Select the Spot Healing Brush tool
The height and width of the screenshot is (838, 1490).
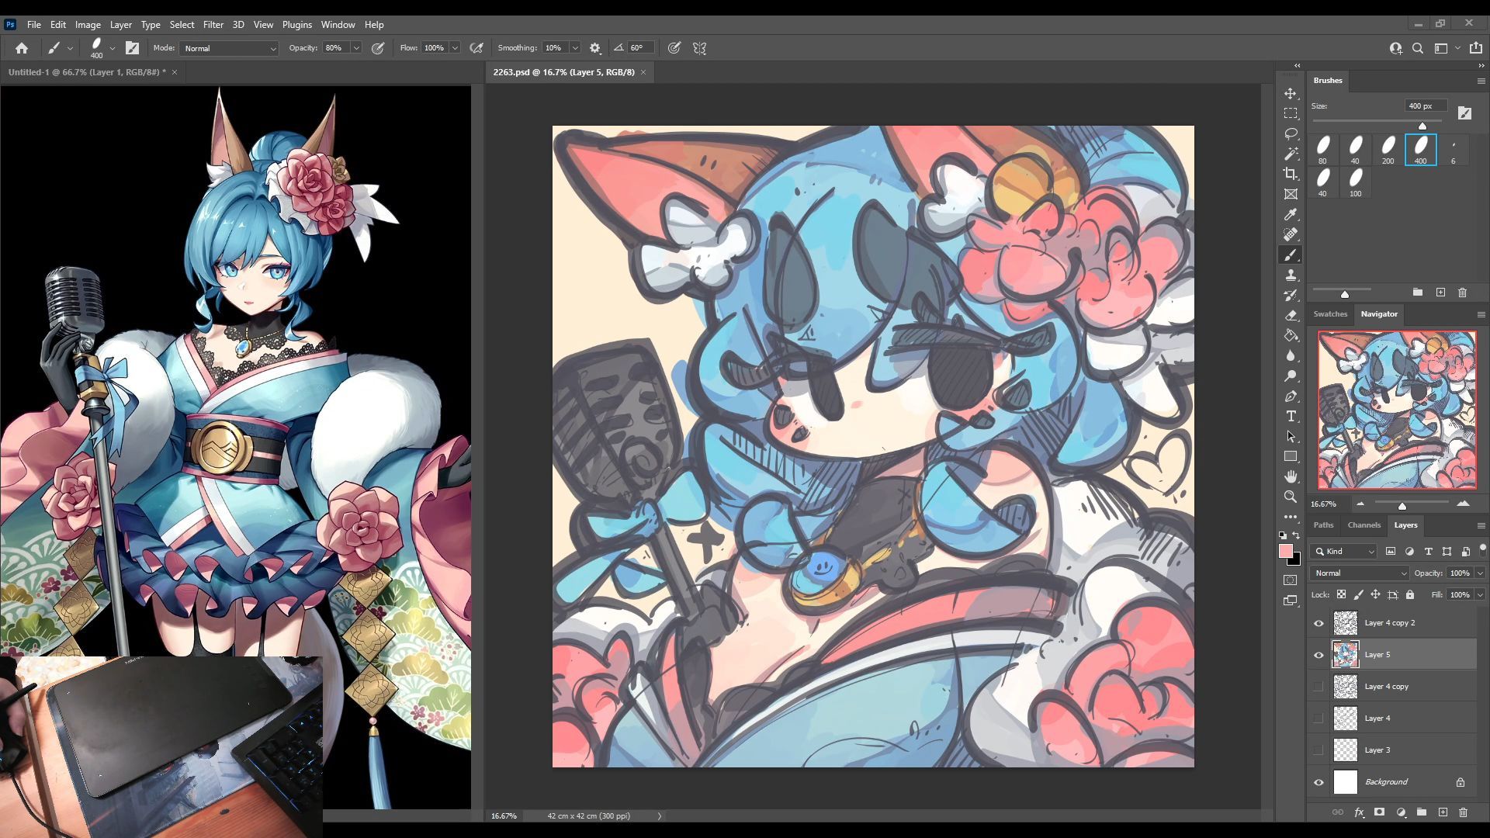pyautogui.click(x=1291, y=234)
